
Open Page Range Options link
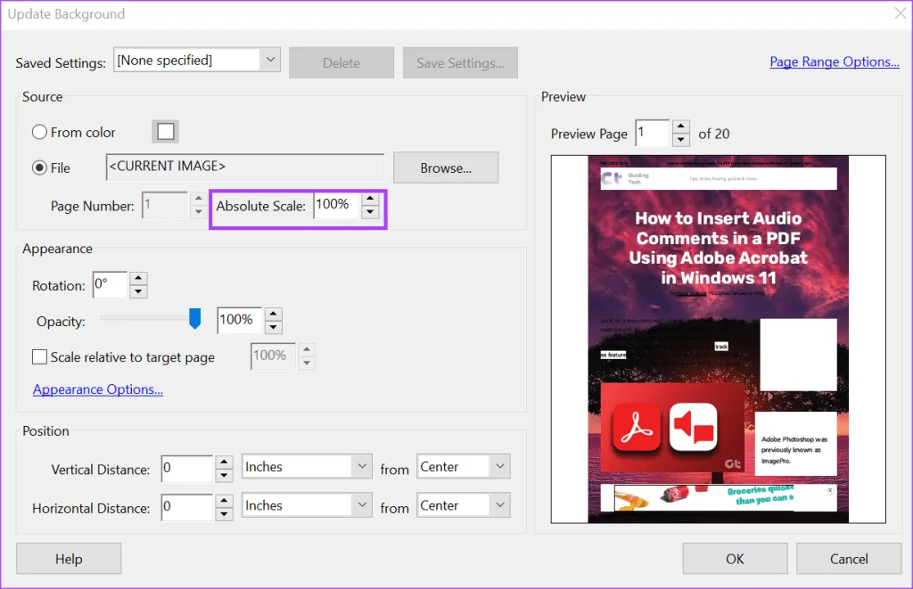point(834,61)
